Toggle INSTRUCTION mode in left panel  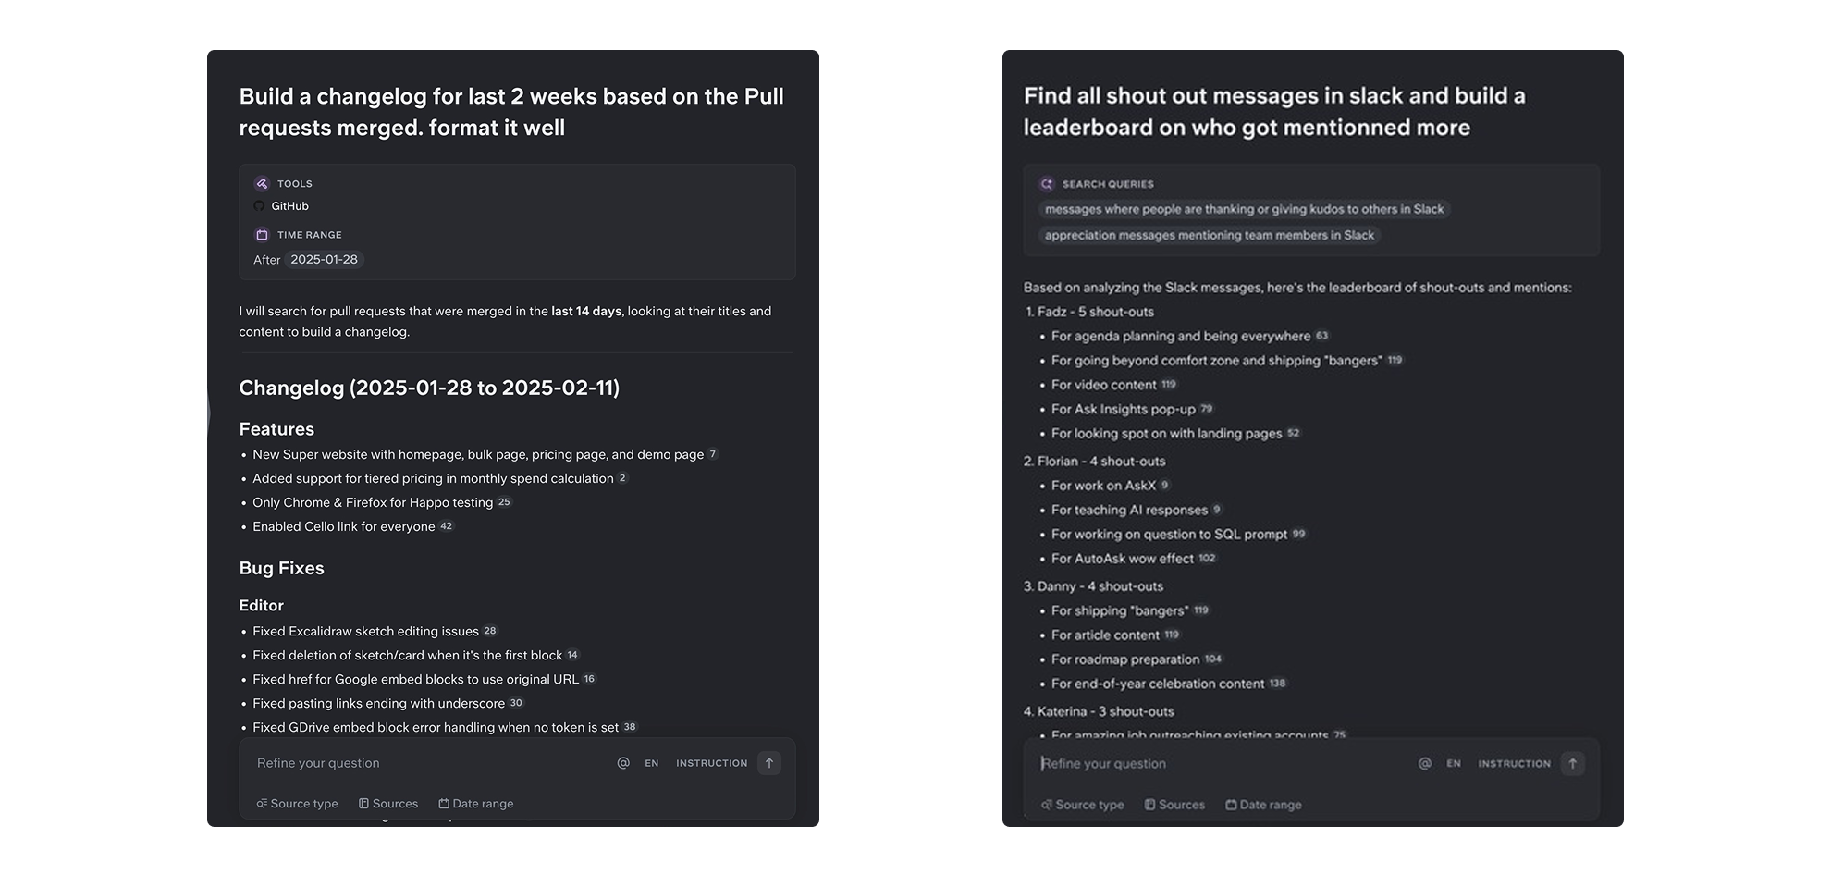point(712,763)
